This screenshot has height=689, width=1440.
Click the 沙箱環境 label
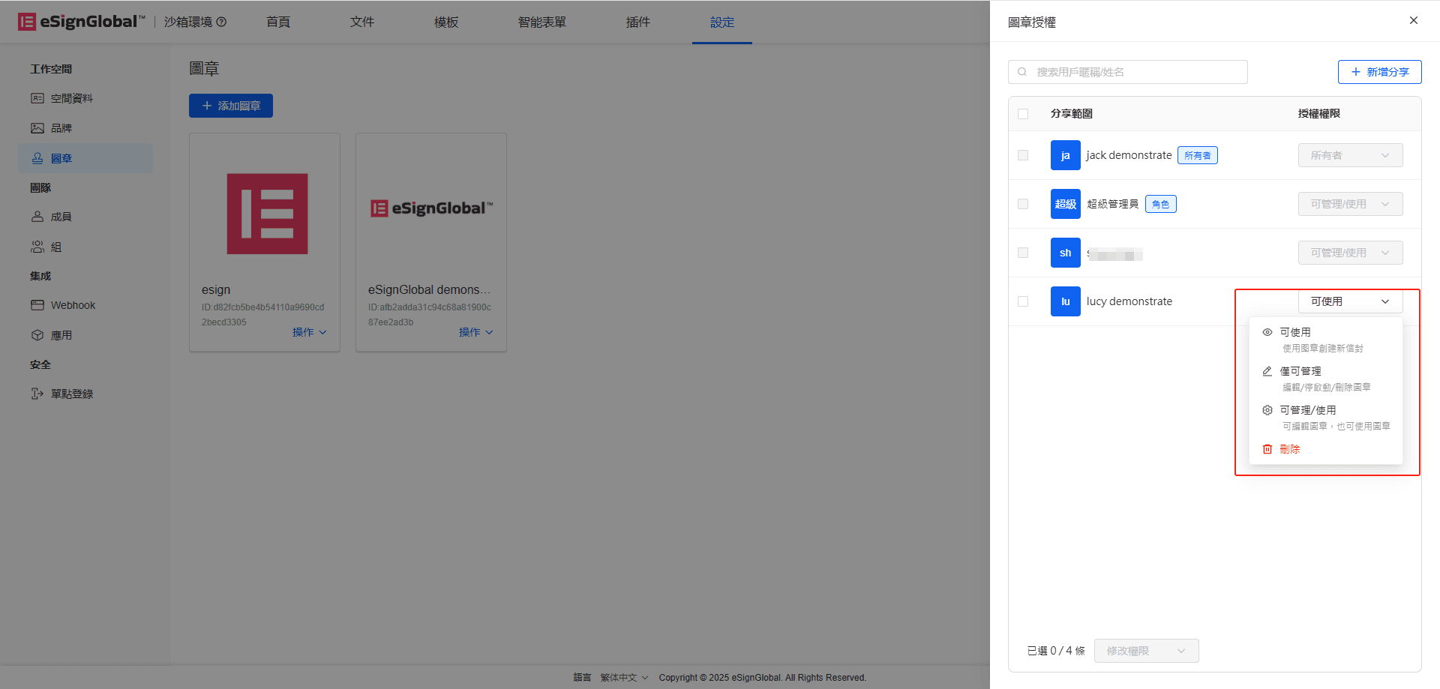[x=187, y=22]
